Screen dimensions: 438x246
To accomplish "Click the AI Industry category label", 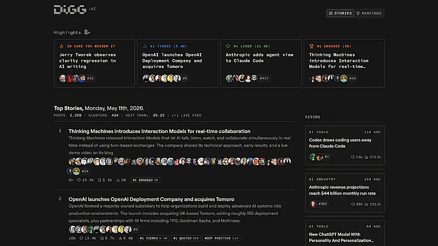I will pyautogui.click(x=322, y=179).
